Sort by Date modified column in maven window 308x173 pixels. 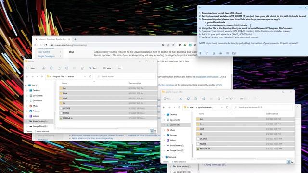(x=135, y=83)
